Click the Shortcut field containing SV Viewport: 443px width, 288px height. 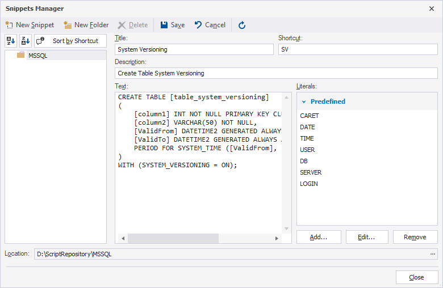tap(358, 49)
